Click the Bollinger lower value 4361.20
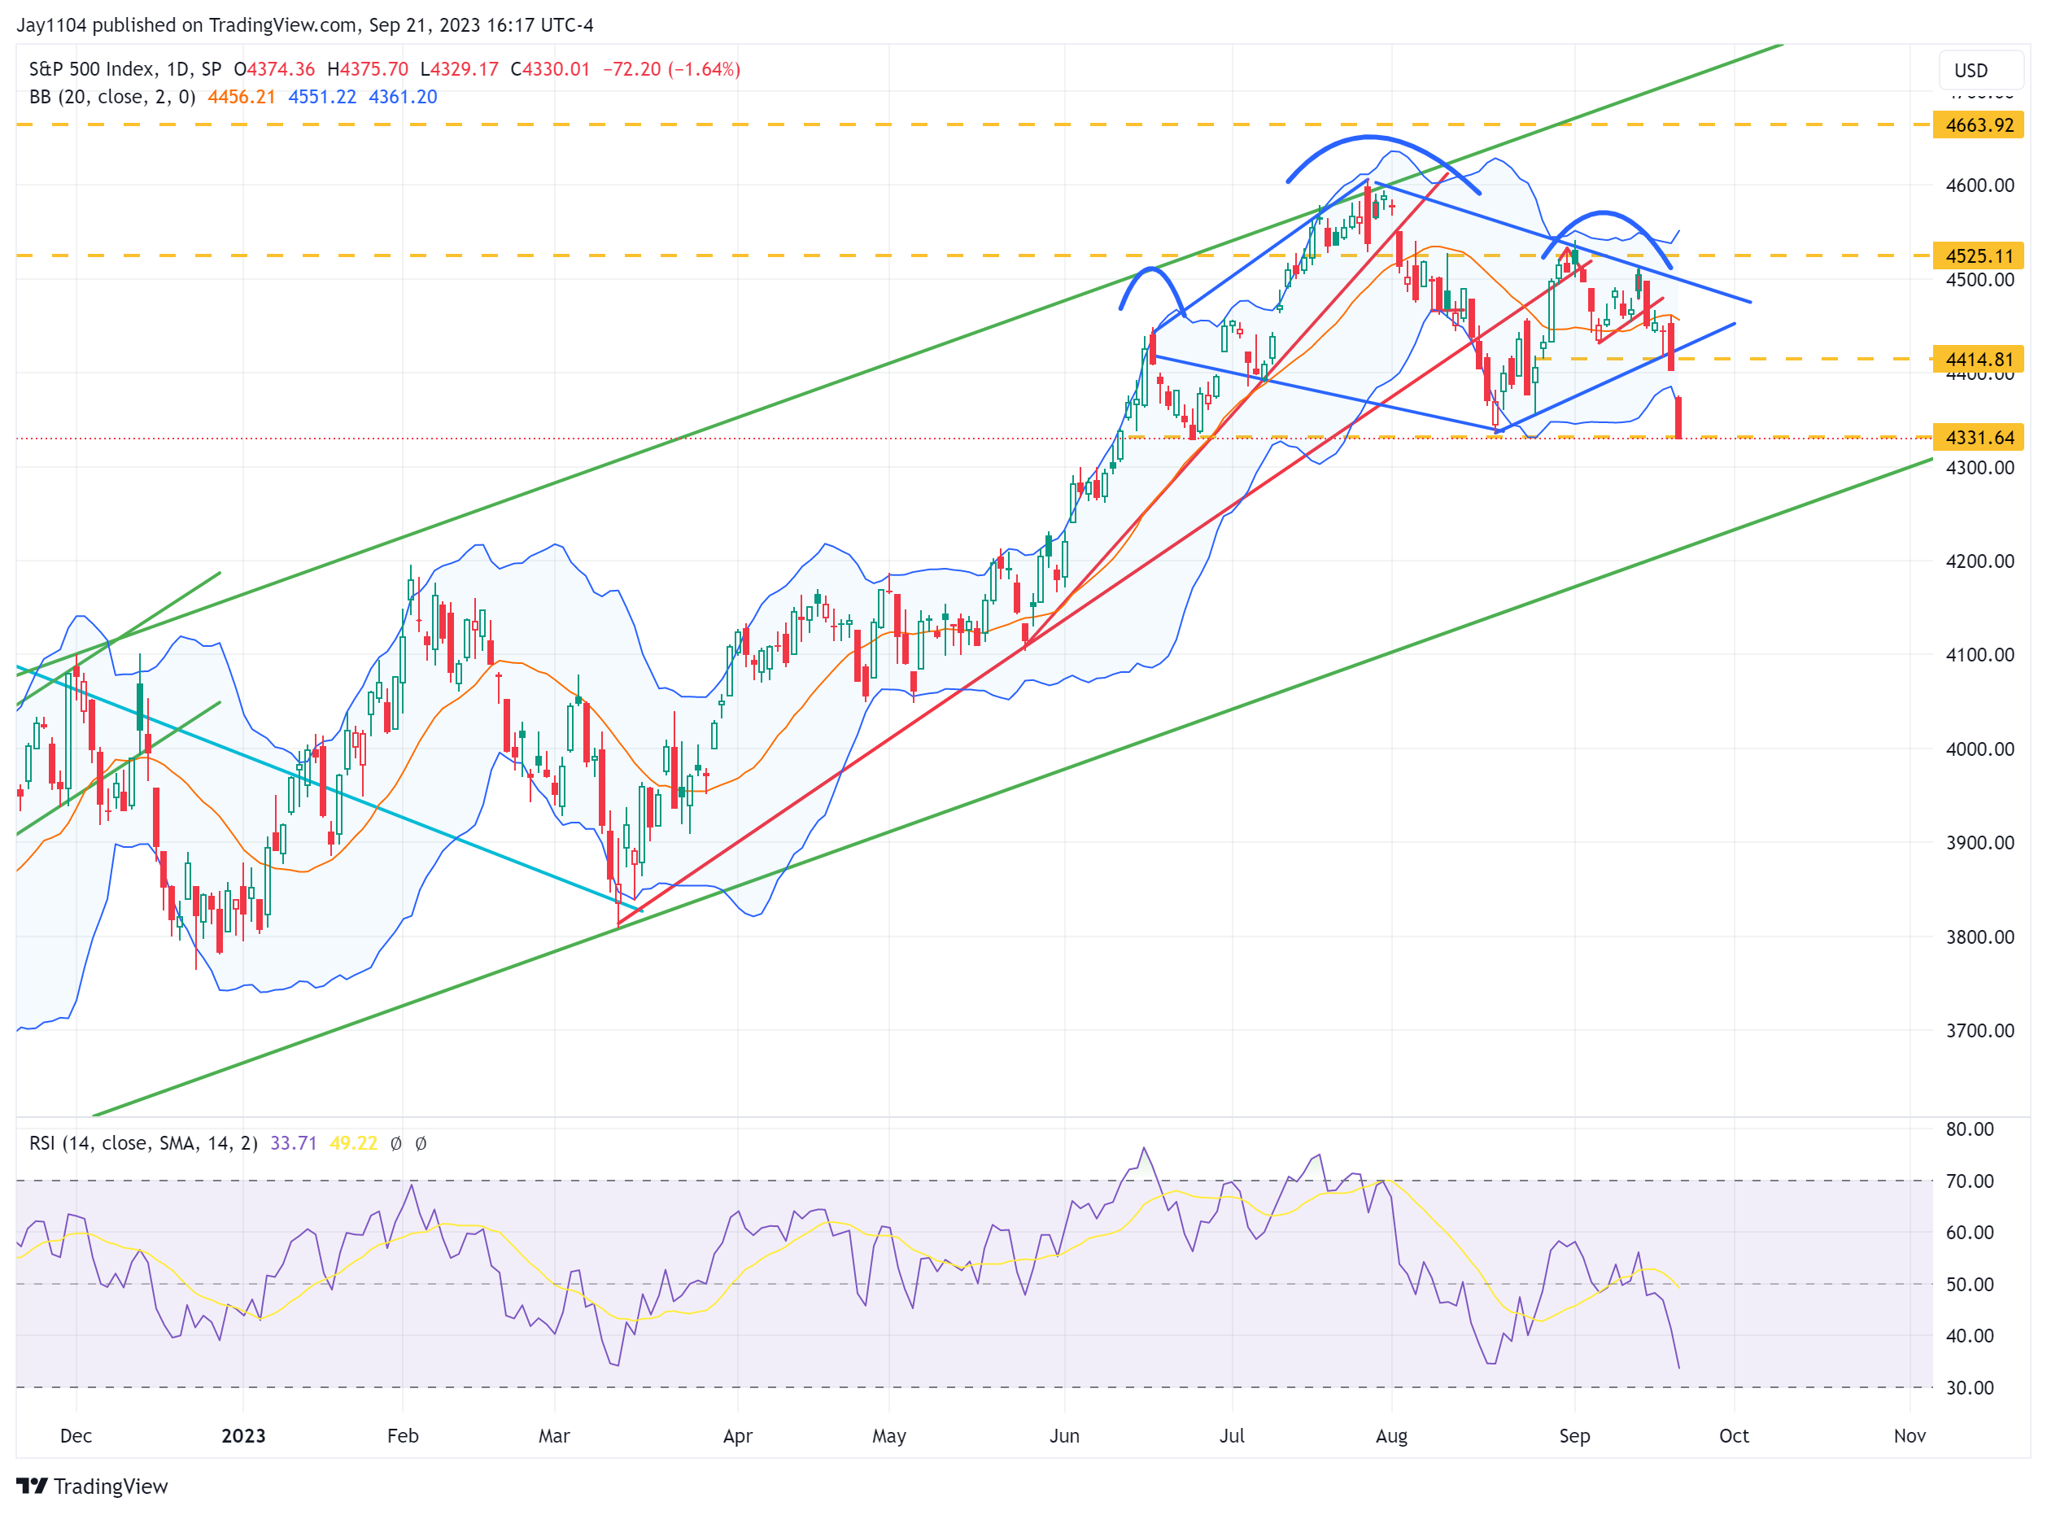Image resolution: width=2047 pixels, height=1515 pixels. point(403,97)
